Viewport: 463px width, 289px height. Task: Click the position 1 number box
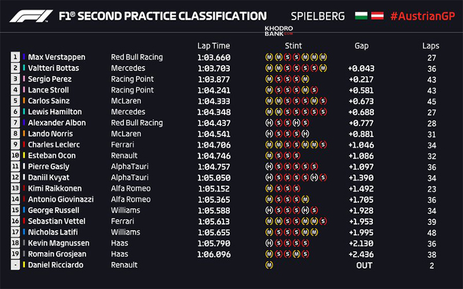pos(15,57)
